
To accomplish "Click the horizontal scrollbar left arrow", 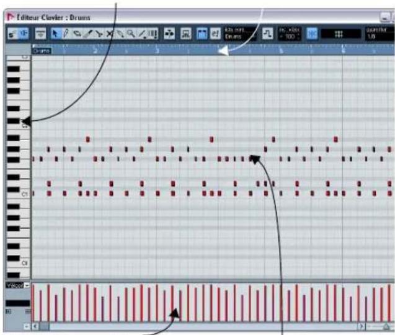I will [x=35, y=327].
